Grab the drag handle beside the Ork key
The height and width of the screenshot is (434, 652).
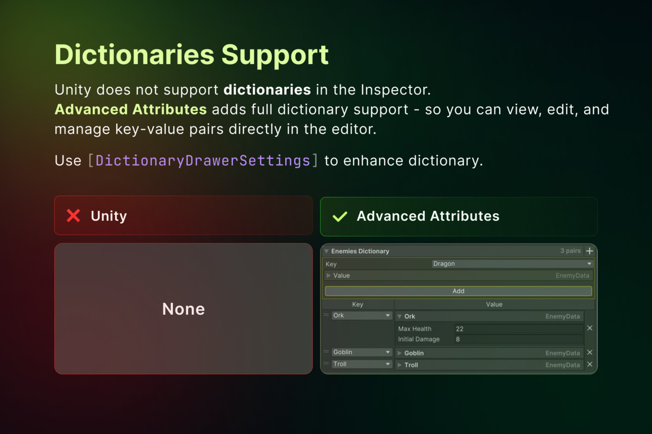click(327, 315)
